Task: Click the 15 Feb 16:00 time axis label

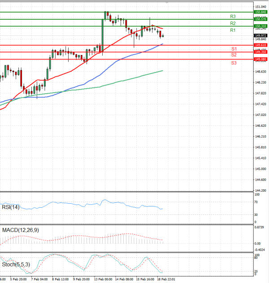Action: point(145,279)
